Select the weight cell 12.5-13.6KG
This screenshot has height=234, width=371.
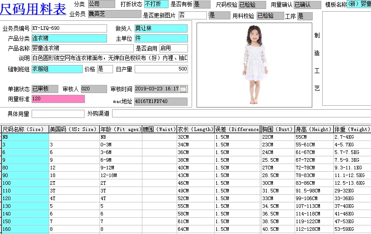tap(352, 183)
